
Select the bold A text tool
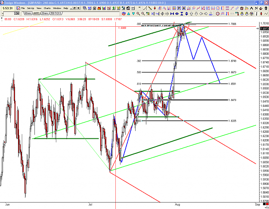[251, 8]
